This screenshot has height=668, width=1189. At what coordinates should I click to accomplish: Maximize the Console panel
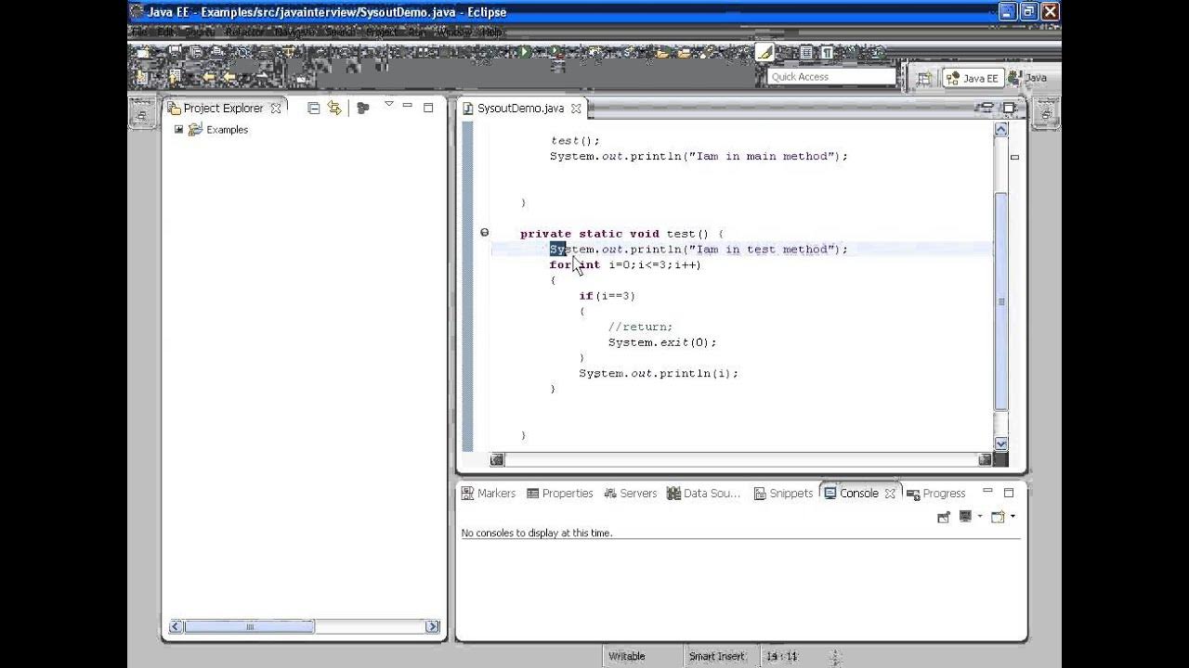1008,493
